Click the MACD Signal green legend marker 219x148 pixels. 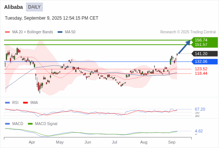(30, 124)
